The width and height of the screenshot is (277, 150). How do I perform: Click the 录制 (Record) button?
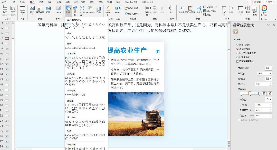point(256,2)
